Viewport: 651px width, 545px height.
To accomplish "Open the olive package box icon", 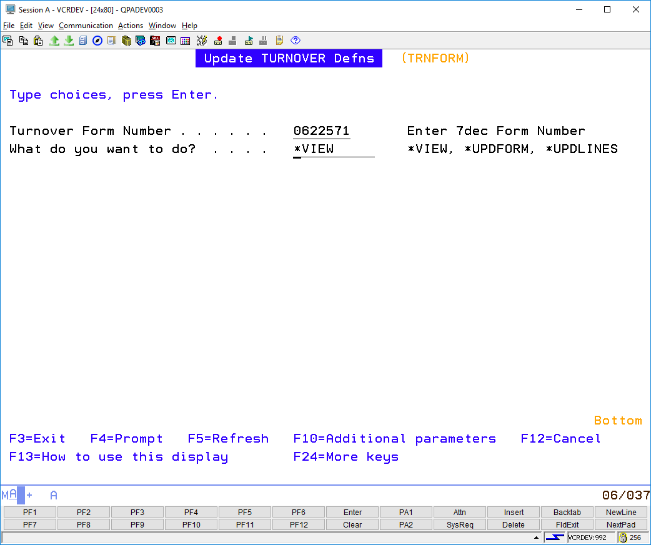I will pyautogui.click(x=126, y=41).
